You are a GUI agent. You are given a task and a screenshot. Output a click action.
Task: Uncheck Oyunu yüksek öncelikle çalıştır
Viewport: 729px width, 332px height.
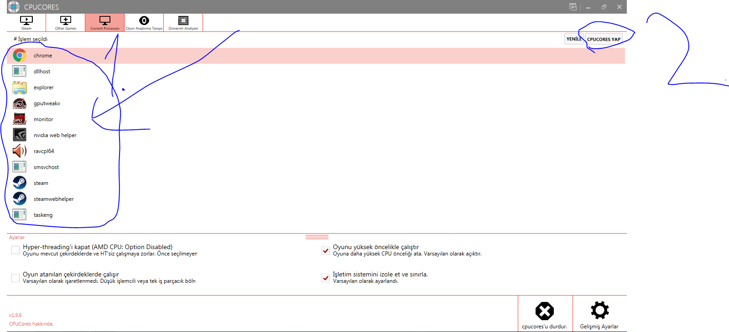coord(326,250)
